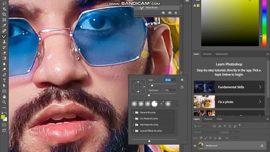
Task: Click the History panel camera snapshot icon
Action: (x=170, y=13)
